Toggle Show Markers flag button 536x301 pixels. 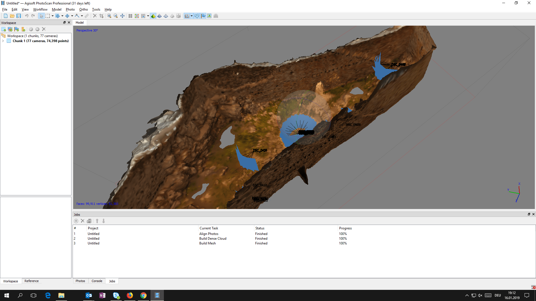point(203,16)
